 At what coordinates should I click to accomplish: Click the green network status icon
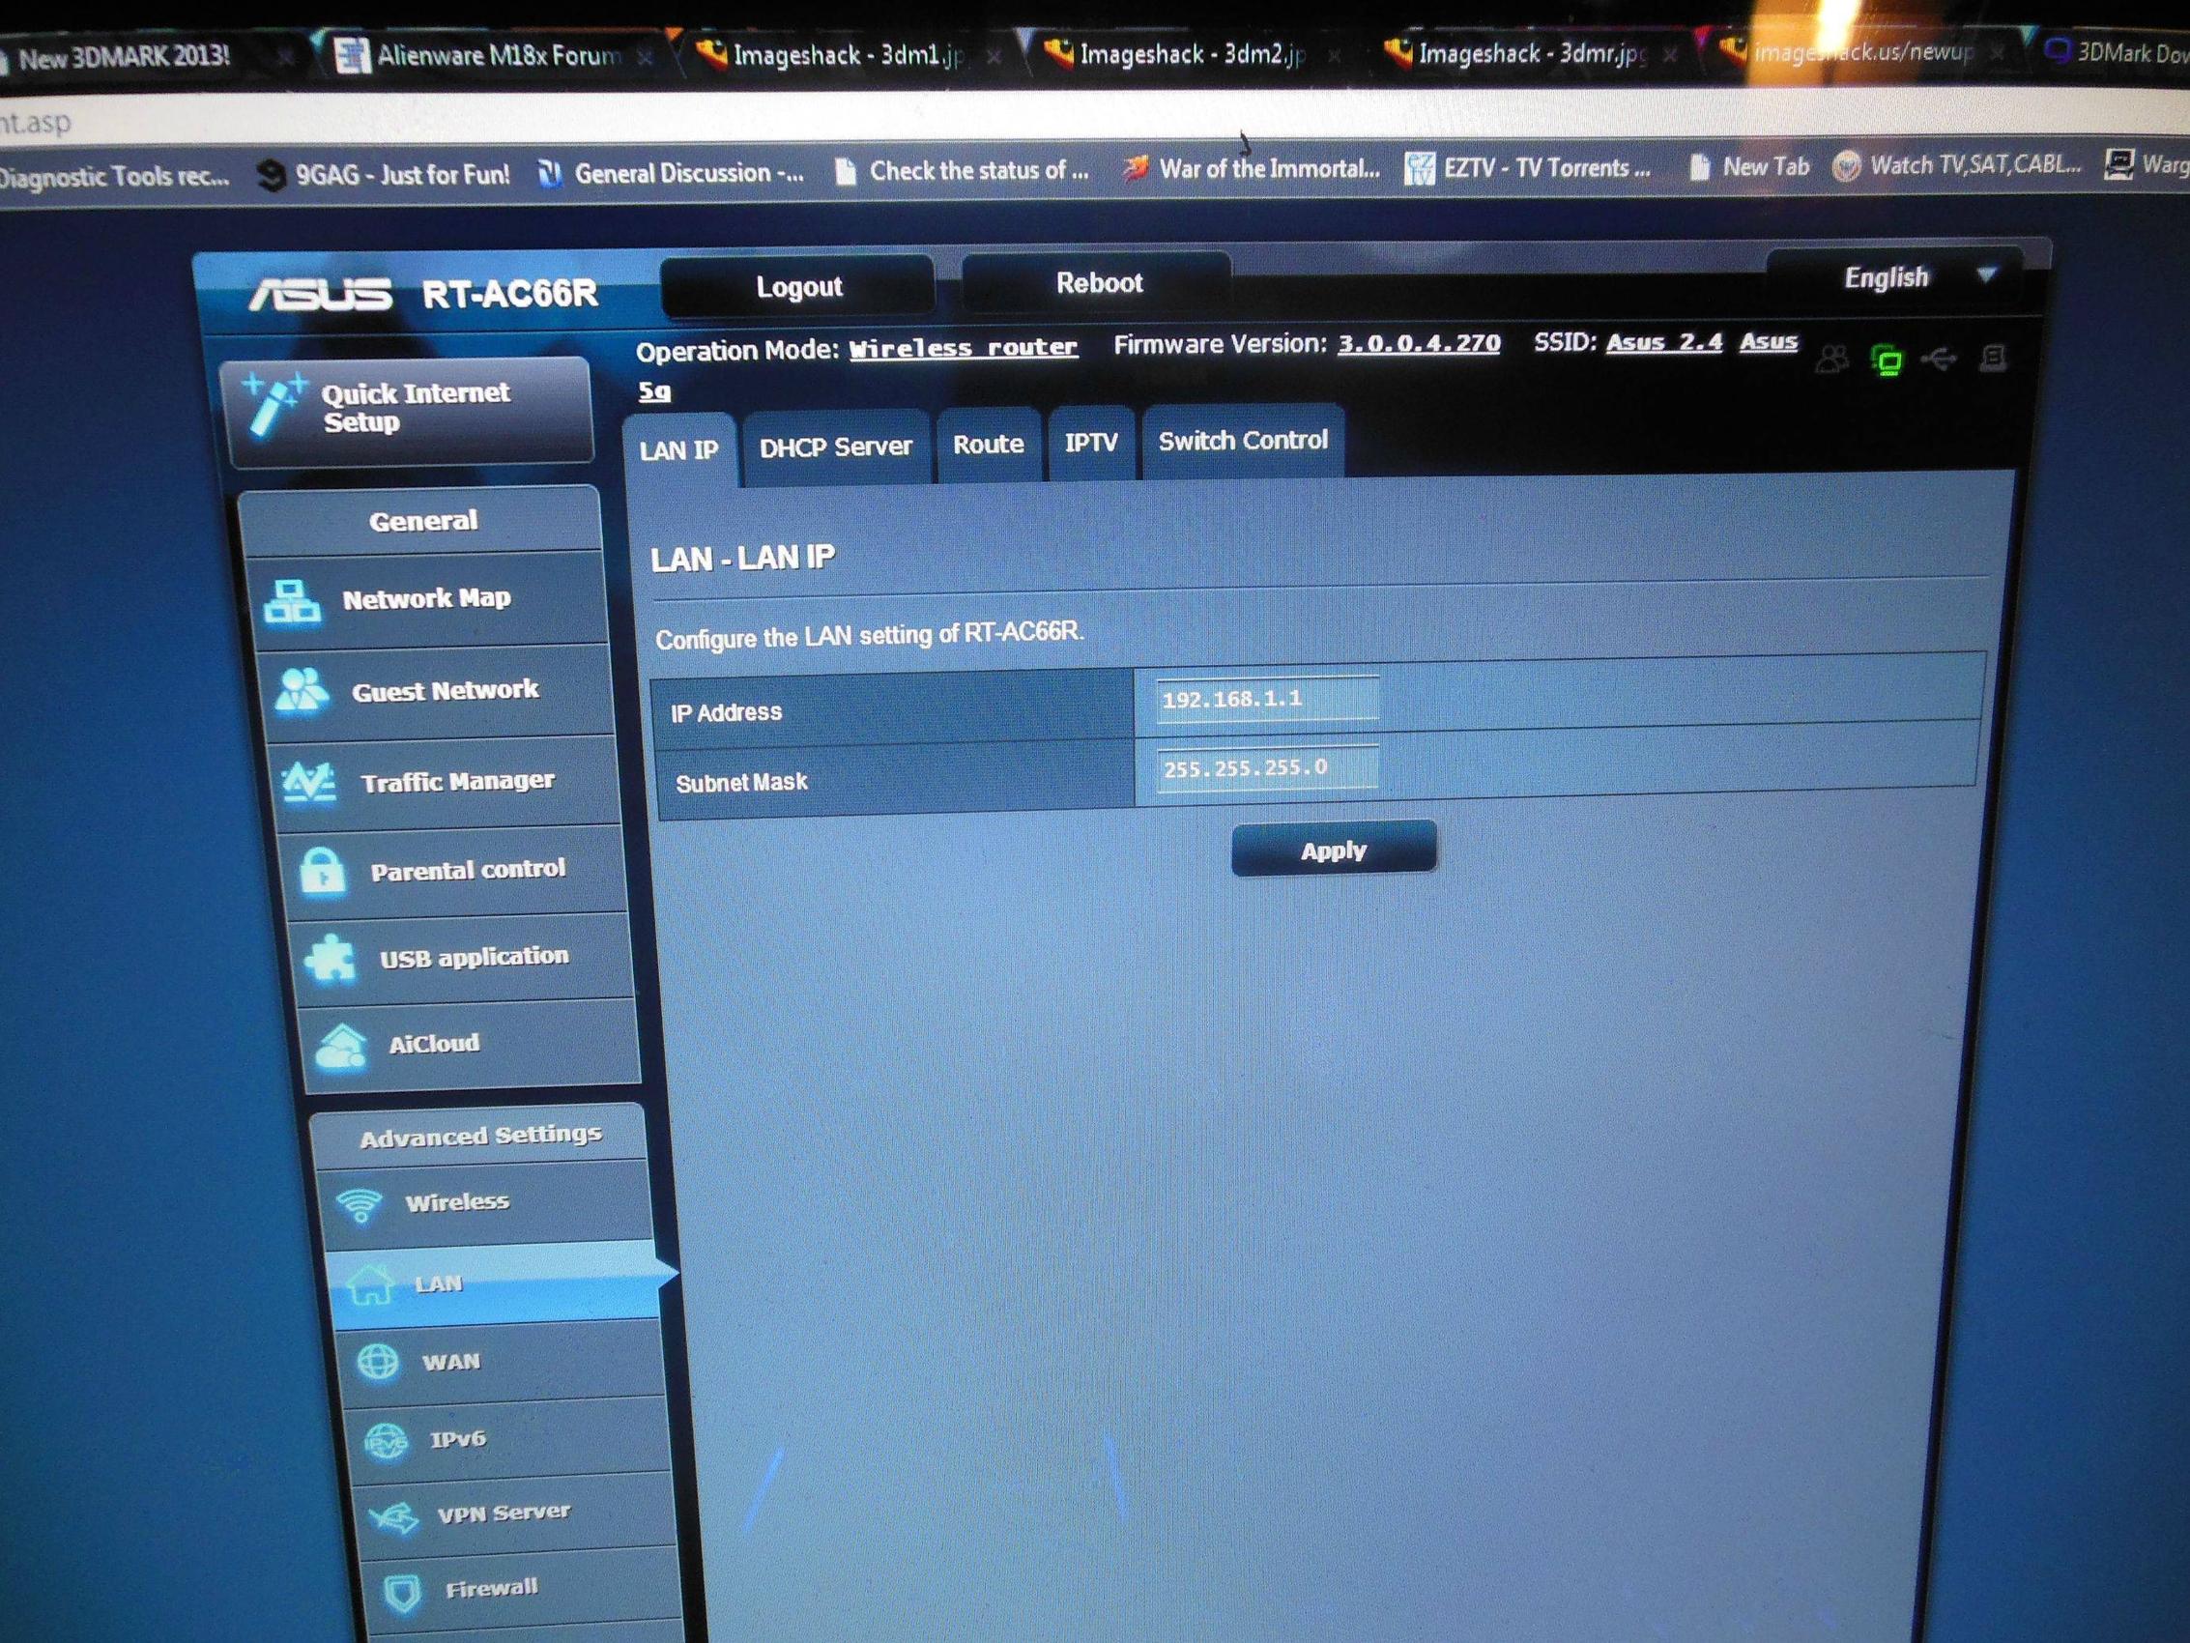tap(1887, 360)
